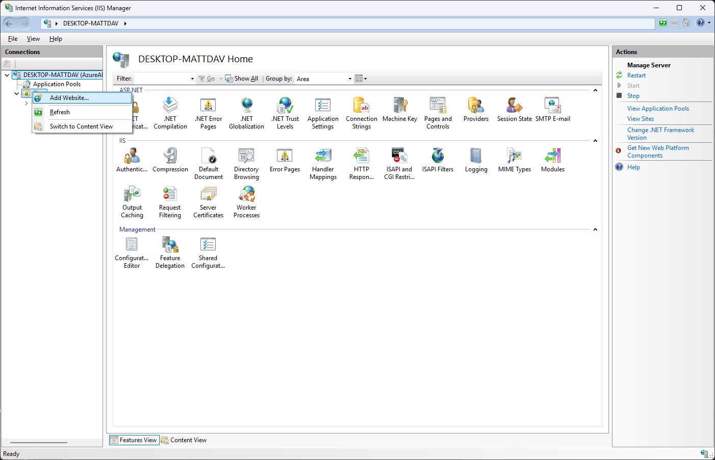This screenshot has width=715, height=460.
Task: Open IIS Error Pages feature
Action: 285,160
